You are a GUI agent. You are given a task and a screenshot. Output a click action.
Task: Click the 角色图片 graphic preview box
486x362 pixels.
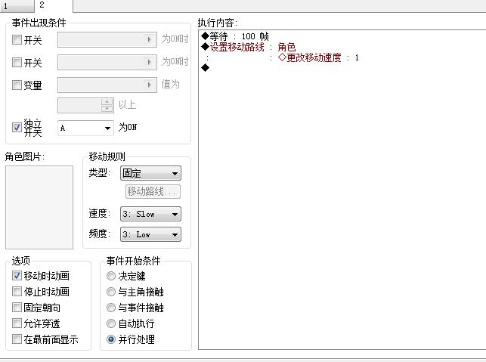[x=39, y=207]
